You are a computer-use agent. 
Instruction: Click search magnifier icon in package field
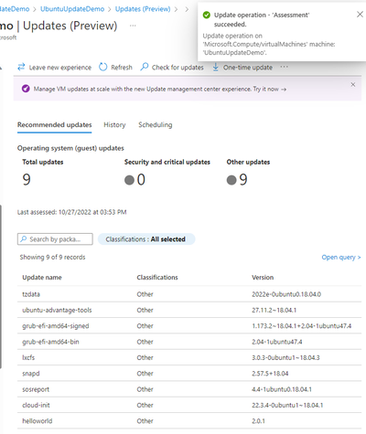(24, 239)
